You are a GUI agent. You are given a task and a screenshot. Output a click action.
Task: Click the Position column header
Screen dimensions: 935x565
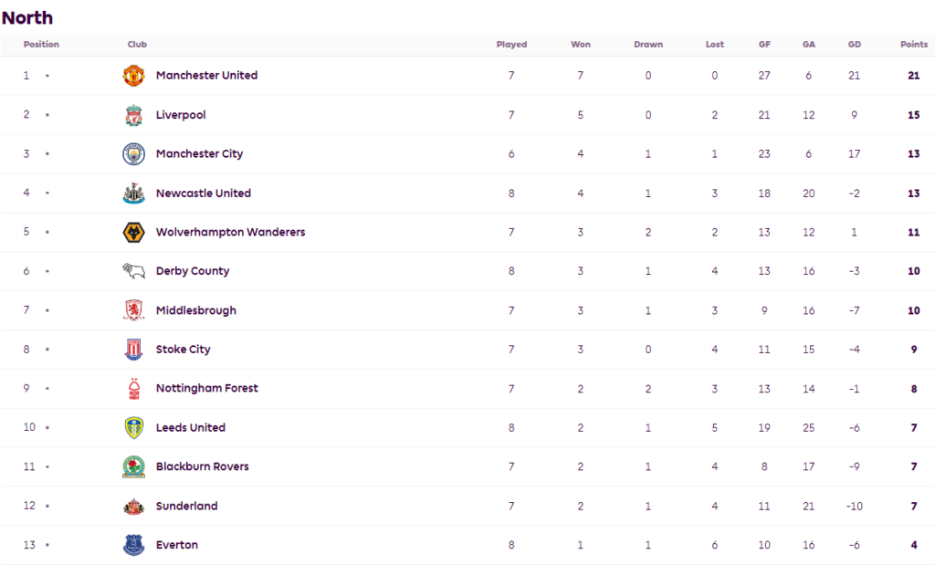[x=41, y=44]
